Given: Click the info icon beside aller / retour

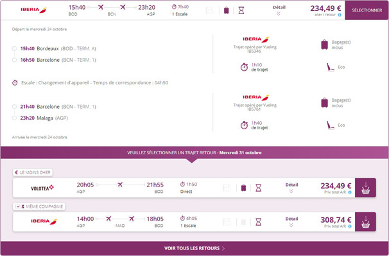Looking at the screenshot, I should (340, 15).
